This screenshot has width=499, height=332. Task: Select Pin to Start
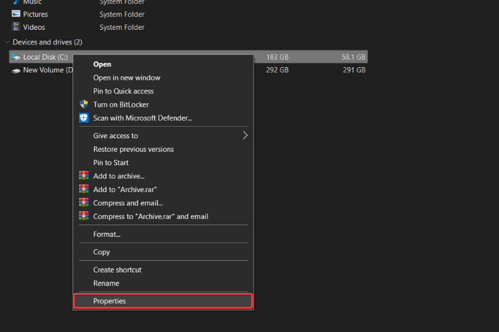[x=110, y=163]
